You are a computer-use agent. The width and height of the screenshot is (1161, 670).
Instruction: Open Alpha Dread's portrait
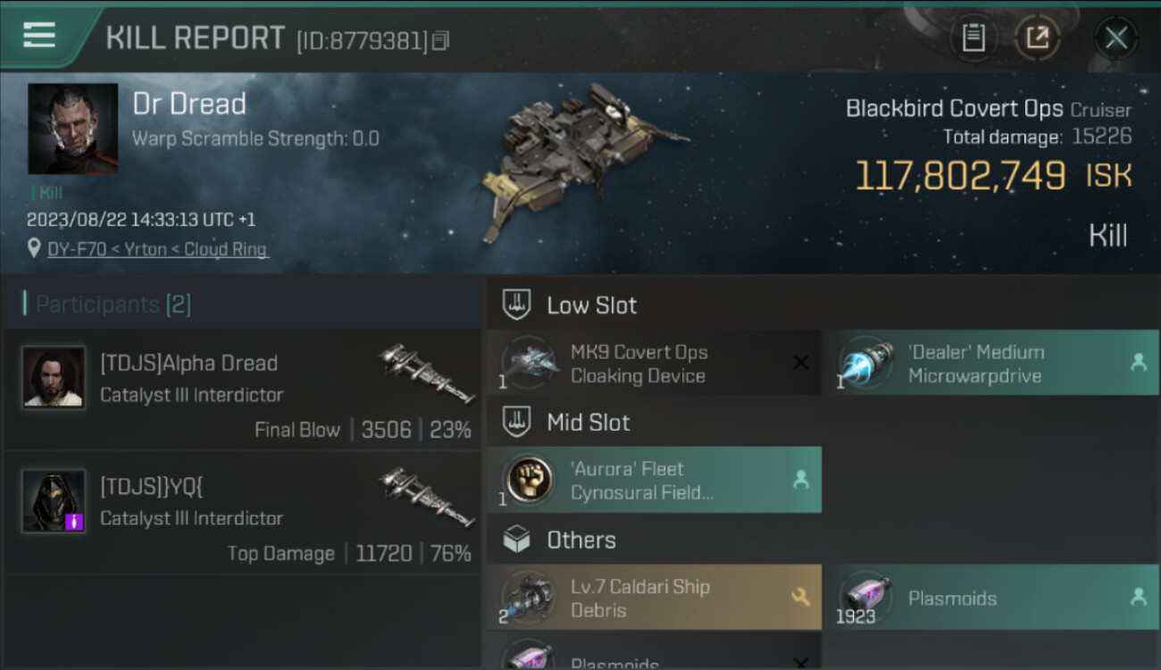coord(54,377)
